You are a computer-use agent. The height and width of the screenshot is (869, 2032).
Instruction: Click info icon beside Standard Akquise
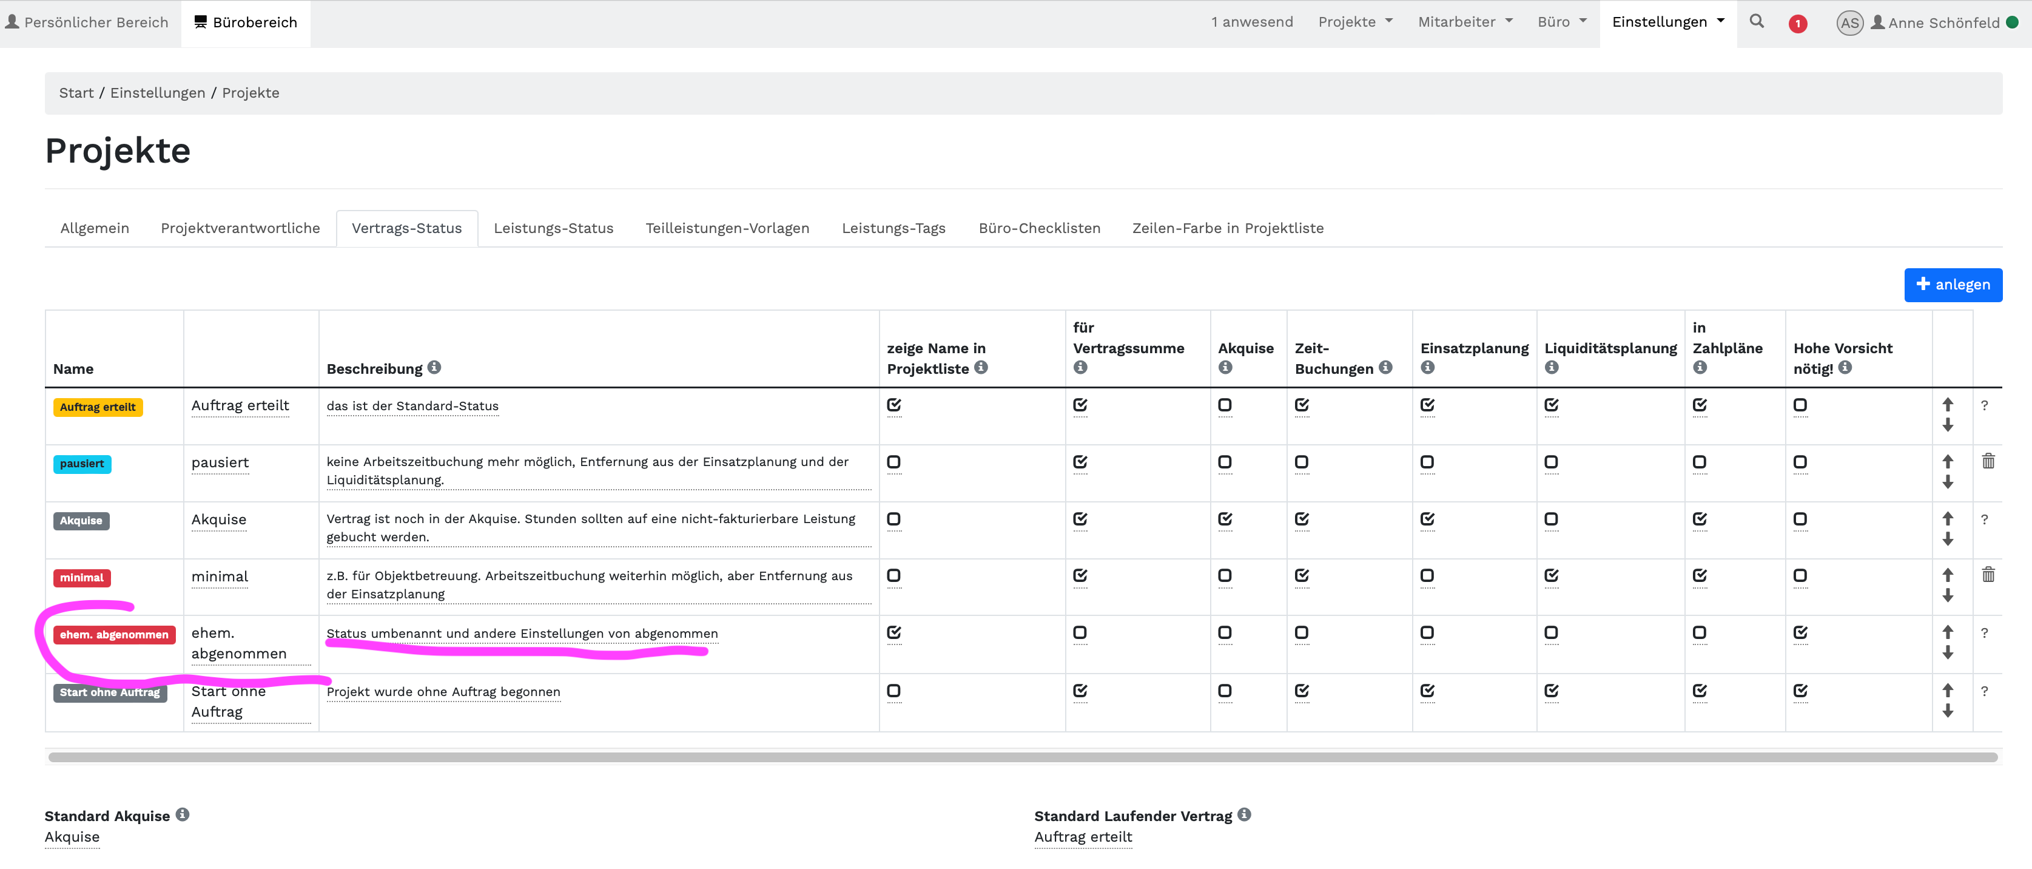pos(182,814)
